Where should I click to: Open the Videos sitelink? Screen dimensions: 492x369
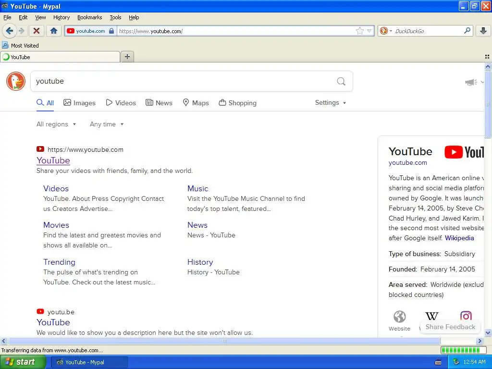tap(56, 188)
